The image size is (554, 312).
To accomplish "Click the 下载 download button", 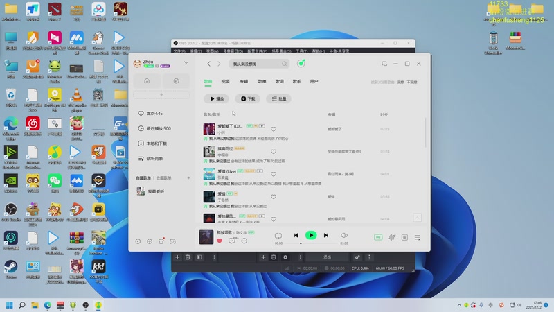I will pos(248,98).
